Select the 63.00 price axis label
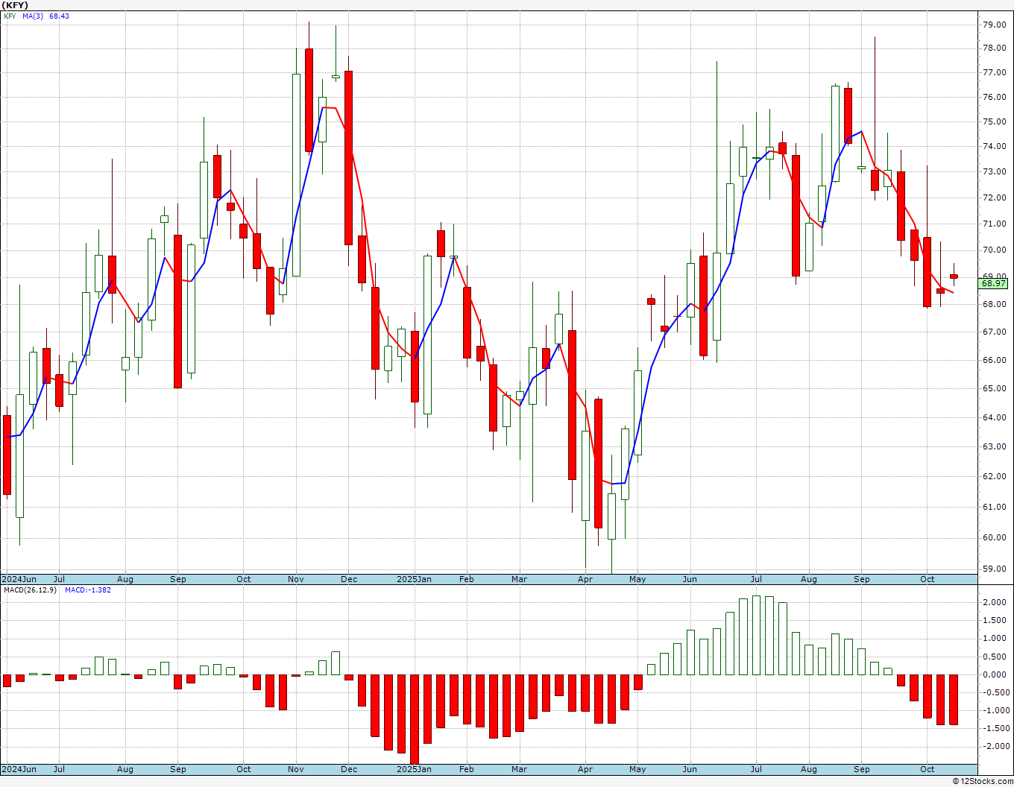1014x787 pixels. click(x=994, y=446)
